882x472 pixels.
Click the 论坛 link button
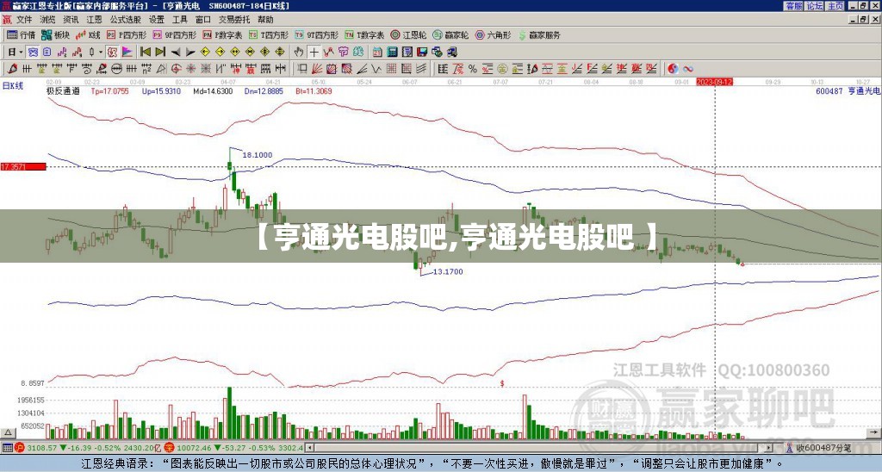point(814,6)
